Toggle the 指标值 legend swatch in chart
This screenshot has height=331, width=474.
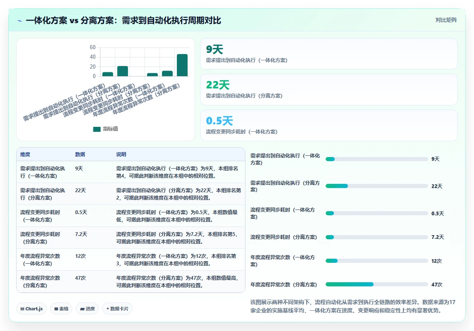[97, 129]
